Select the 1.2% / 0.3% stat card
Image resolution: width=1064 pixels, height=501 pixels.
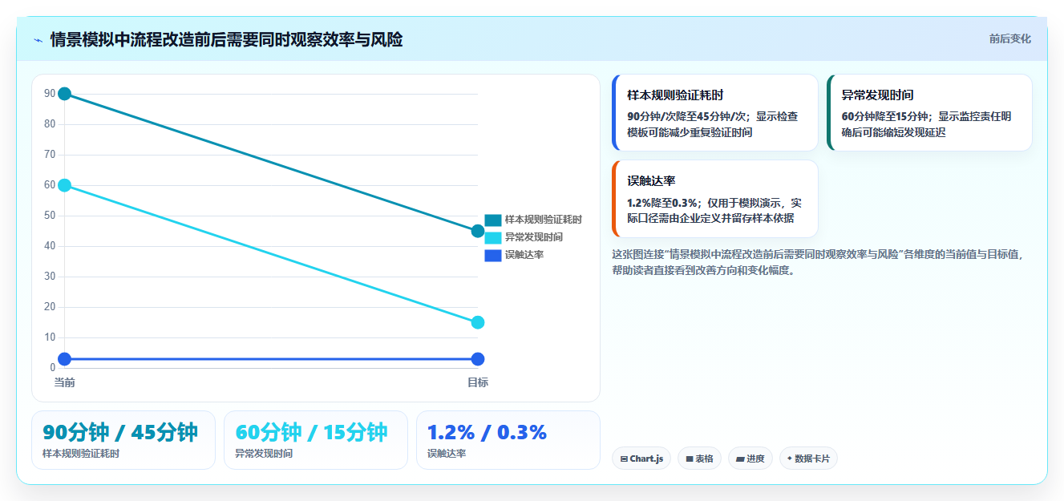508,440
